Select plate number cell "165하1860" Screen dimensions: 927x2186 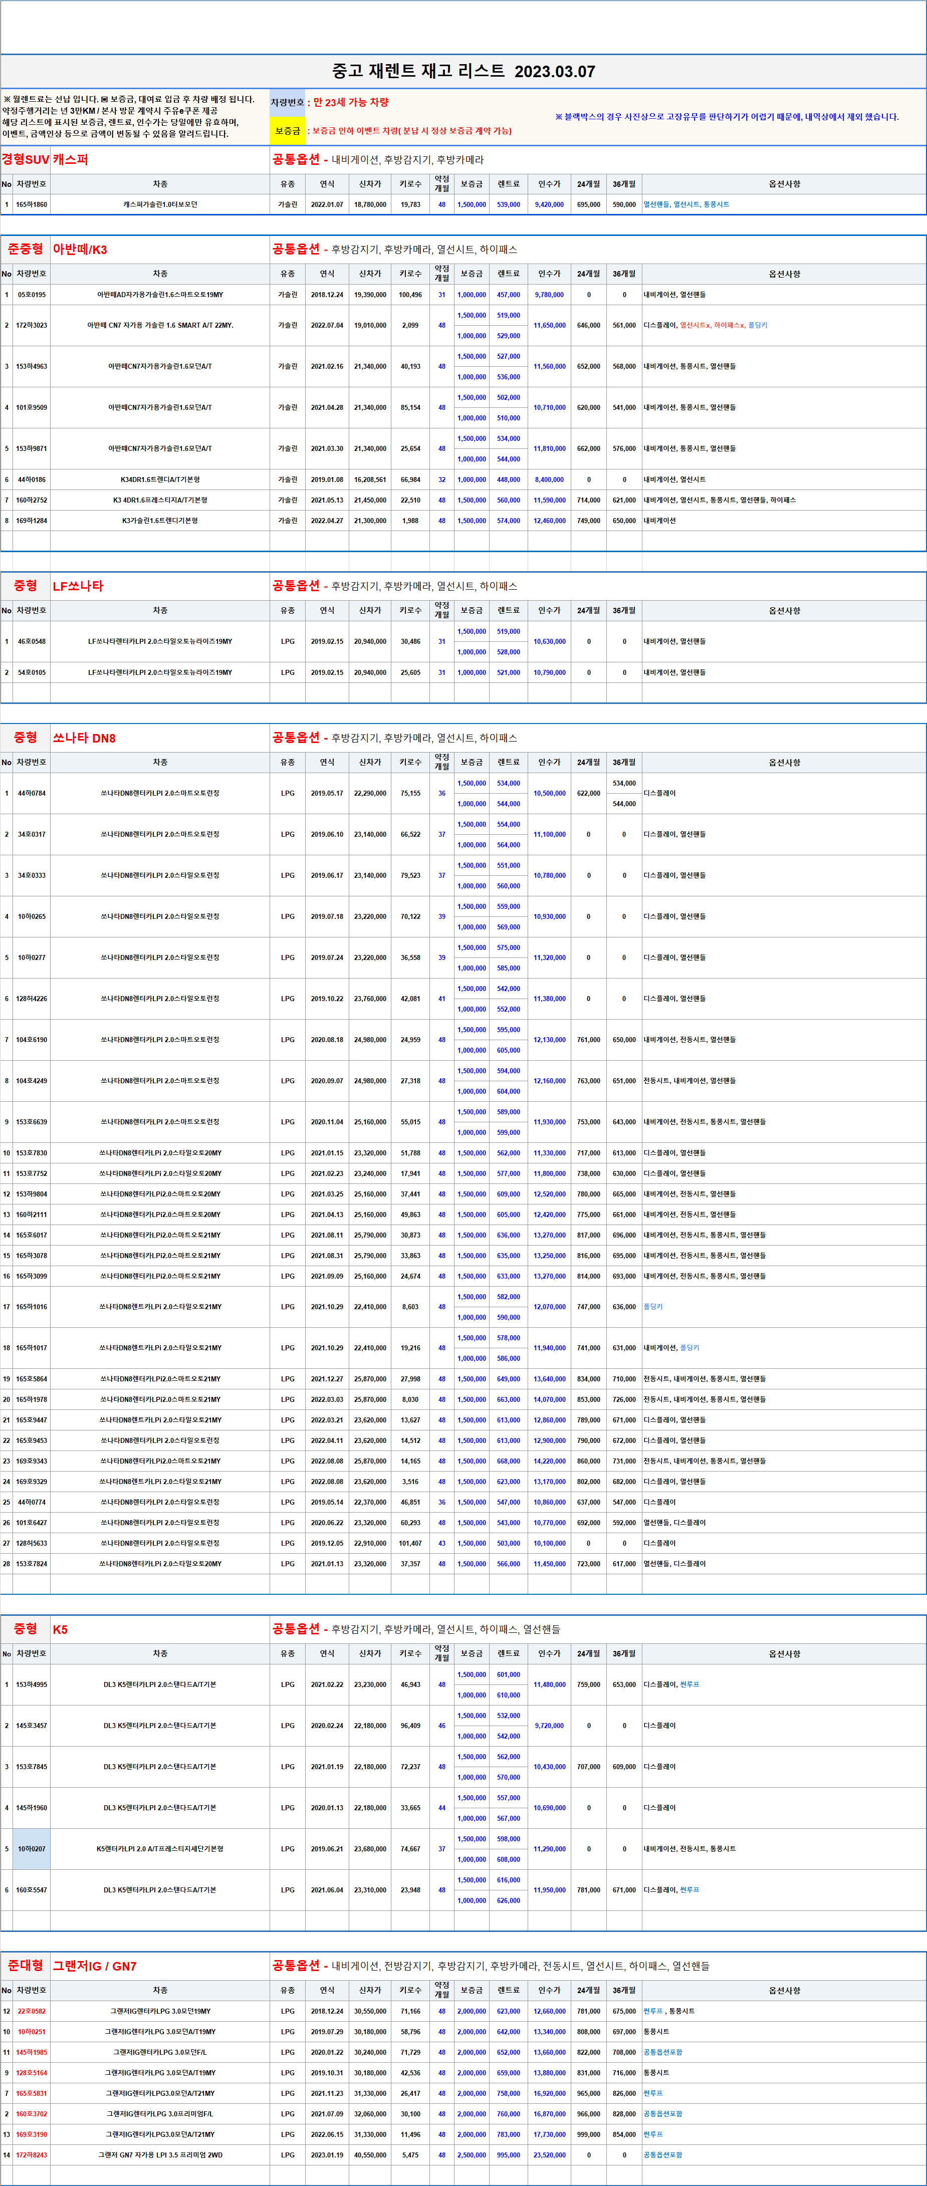click(x=32, y=204)
